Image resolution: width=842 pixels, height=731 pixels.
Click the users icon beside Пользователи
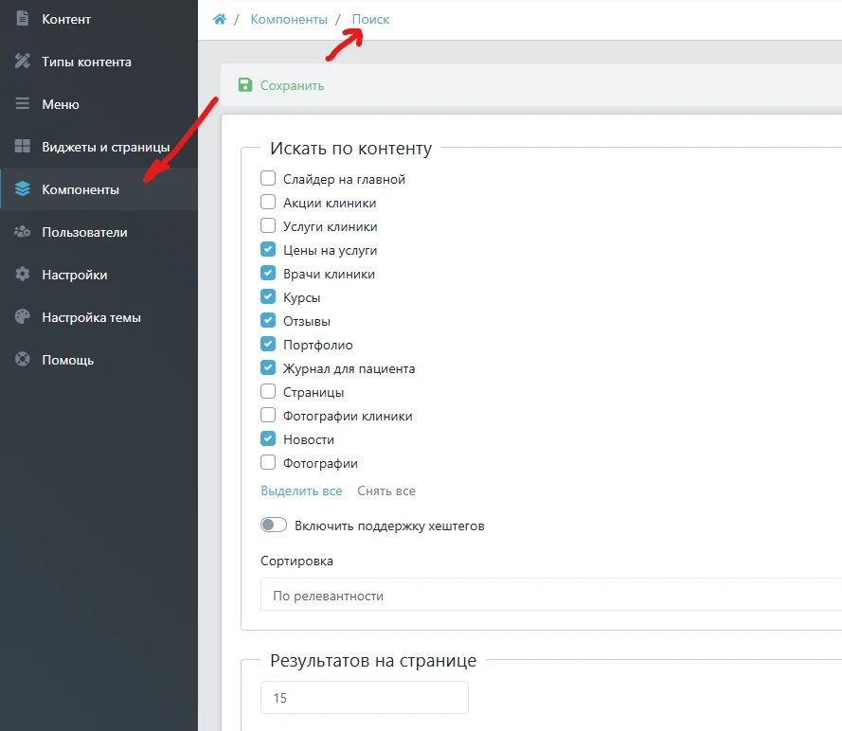23,232
